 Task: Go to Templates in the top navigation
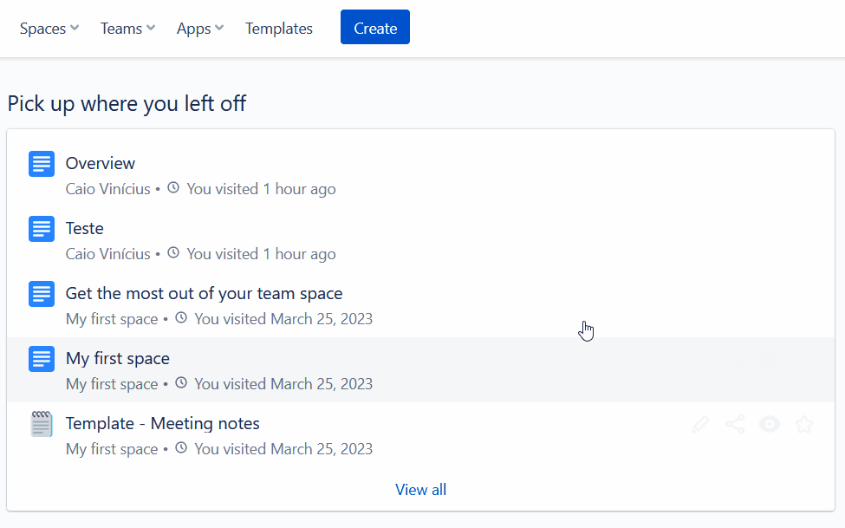(x=279, y=28)
